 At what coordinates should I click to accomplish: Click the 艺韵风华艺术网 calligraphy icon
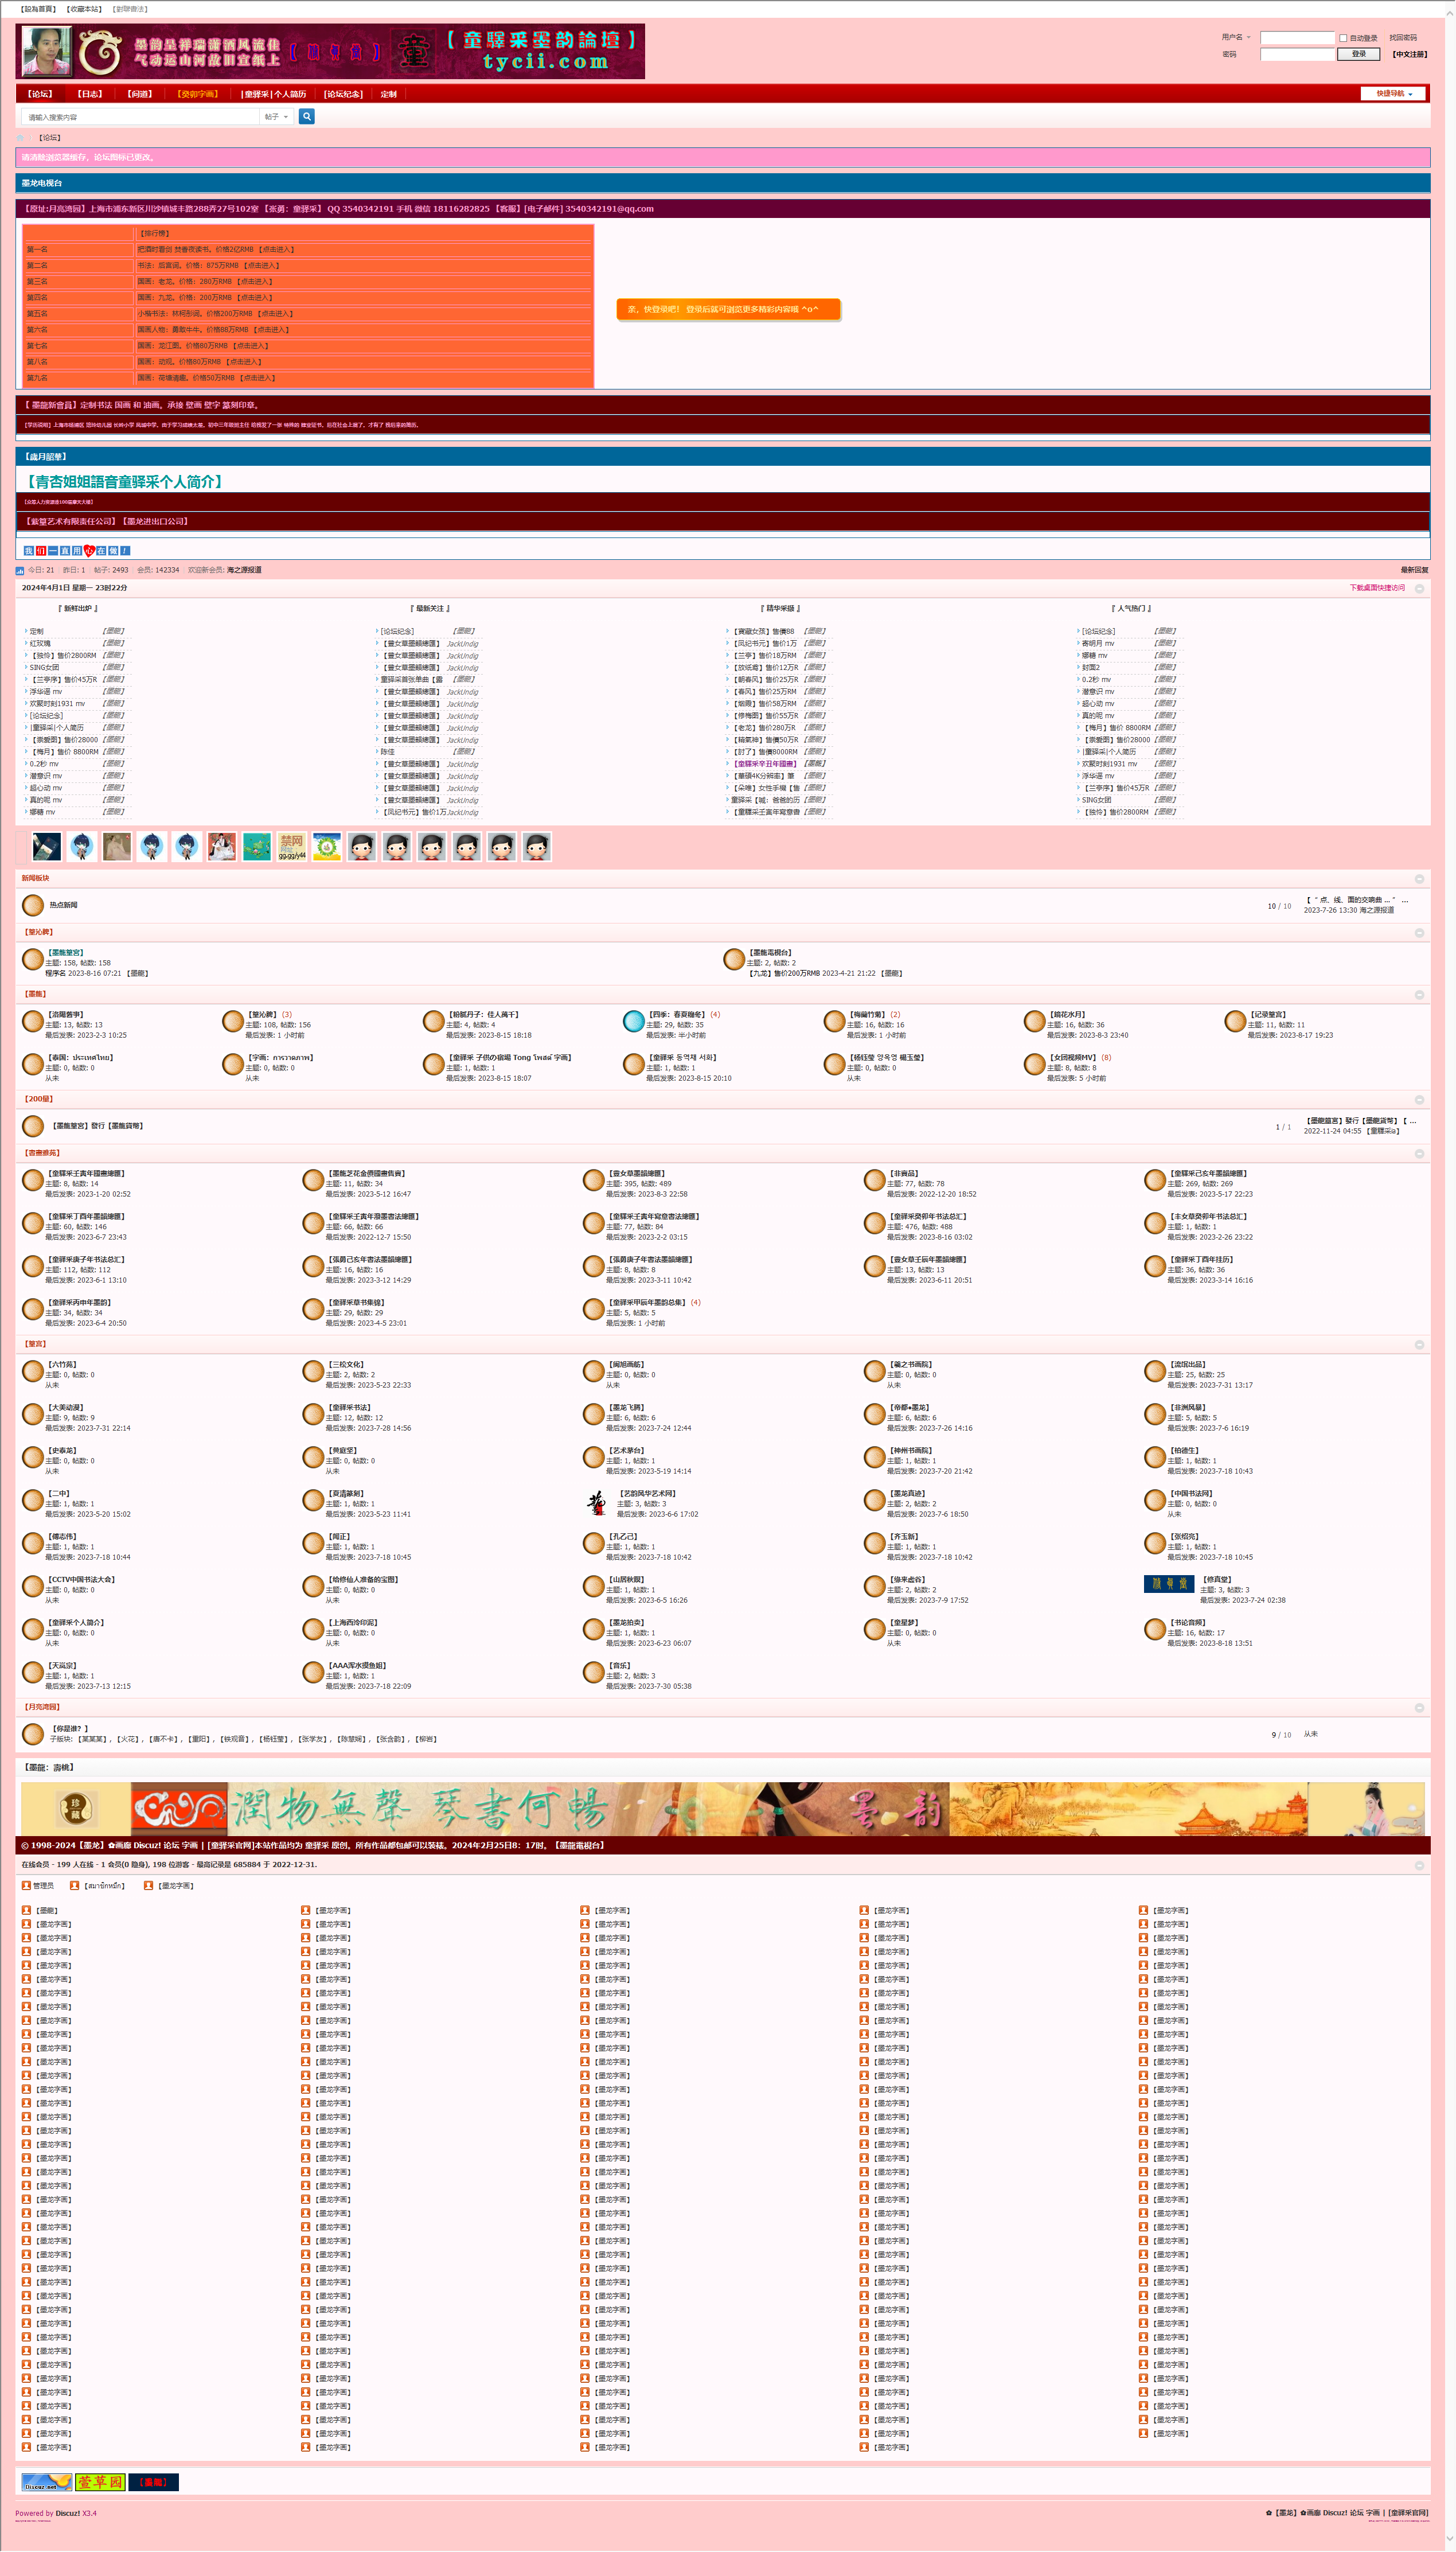596,1503
